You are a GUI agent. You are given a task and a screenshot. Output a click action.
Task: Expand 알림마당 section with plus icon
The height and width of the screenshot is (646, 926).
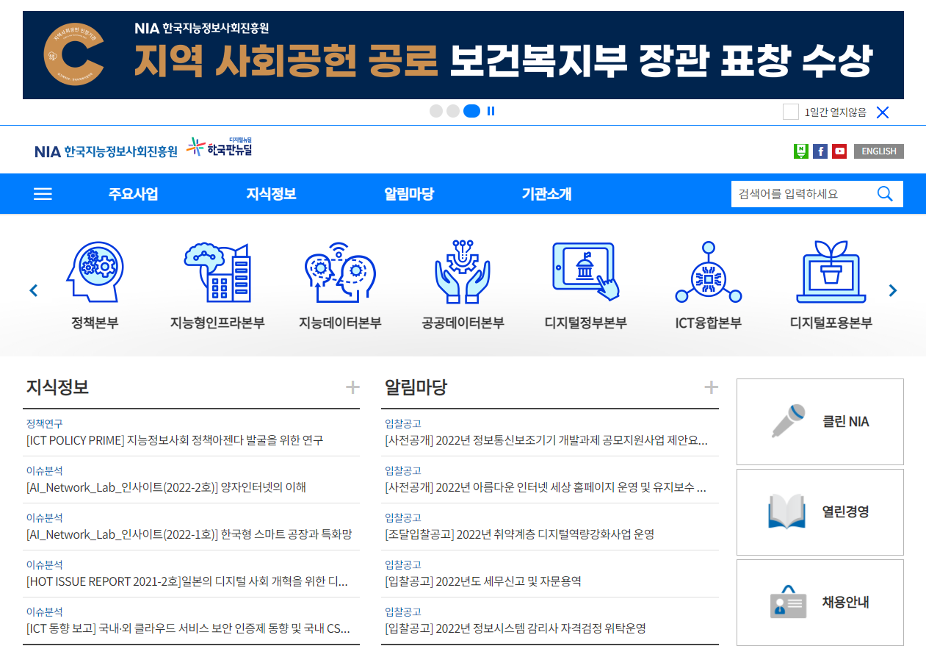711,387
